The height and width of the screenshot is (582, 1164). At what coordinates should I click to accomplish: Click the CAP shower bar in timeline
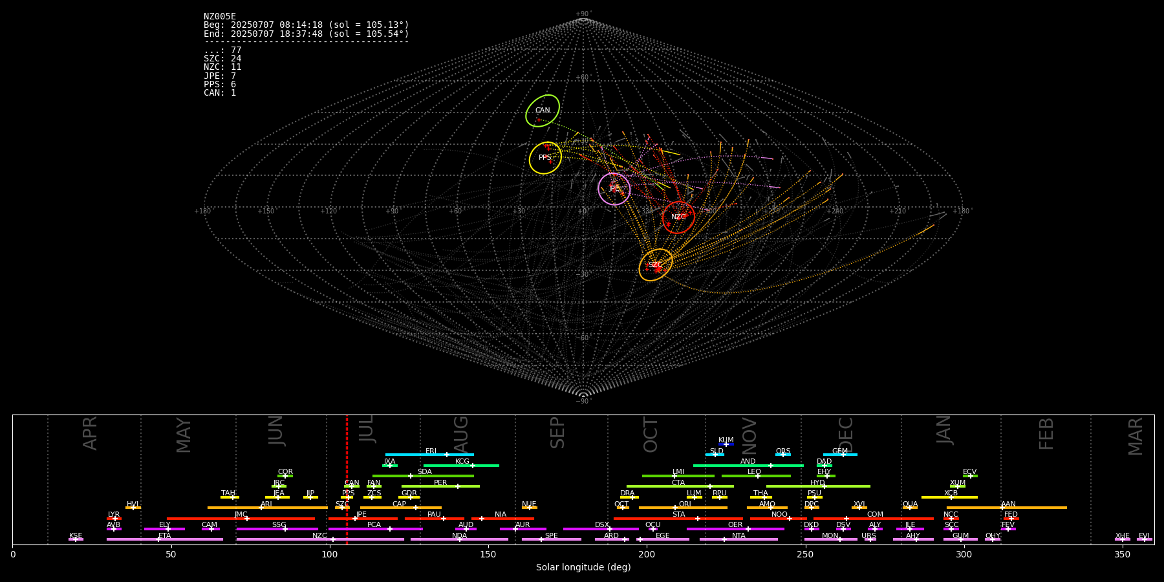coord(401,508)
